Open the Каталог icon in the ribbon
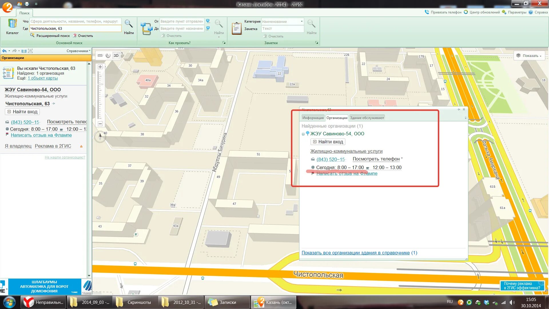549x309 pixels. point(12,26)
